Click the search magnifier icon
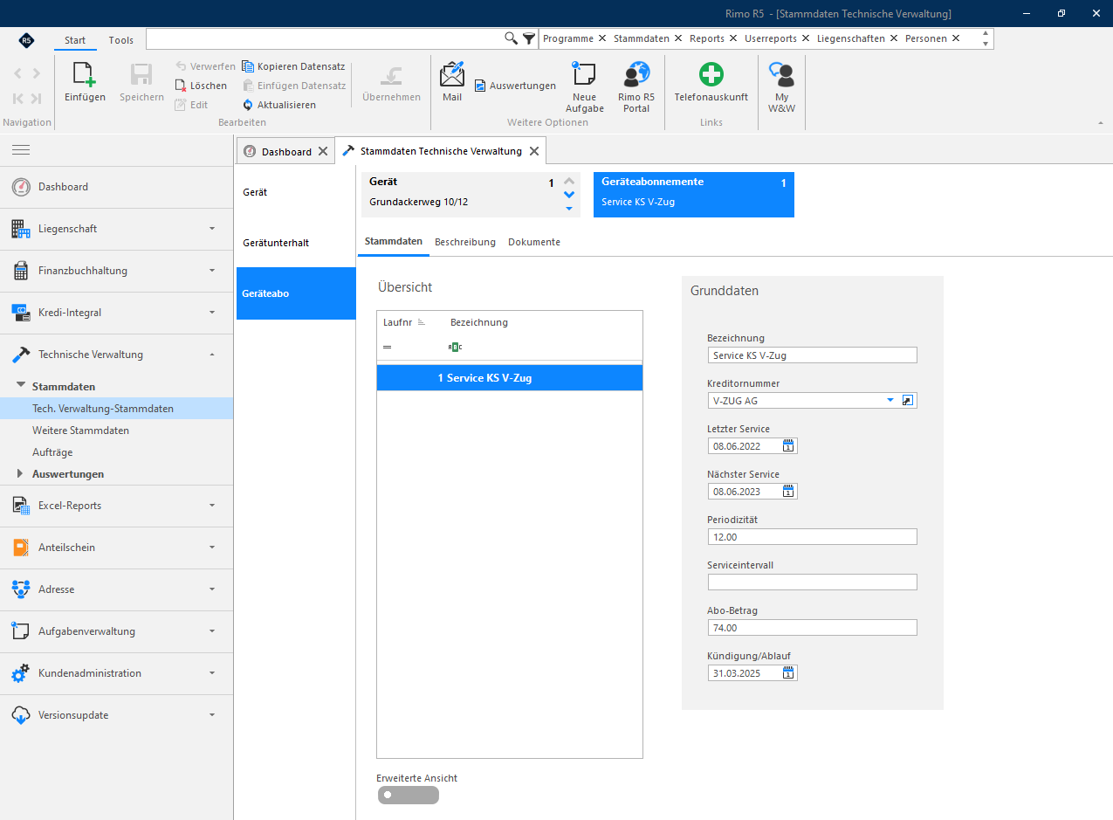Screen dimensions: 1113x820 512,38
